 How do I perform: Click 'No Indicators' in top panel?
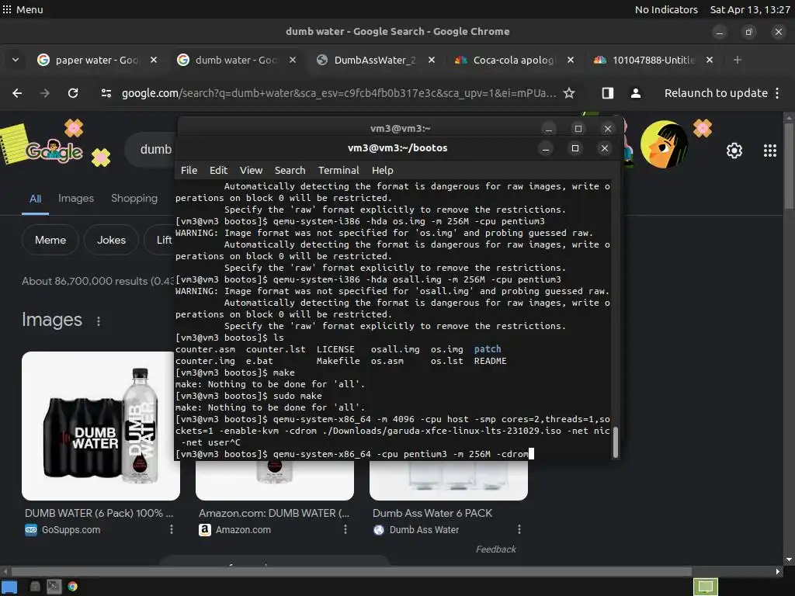(x=666, y=9)
